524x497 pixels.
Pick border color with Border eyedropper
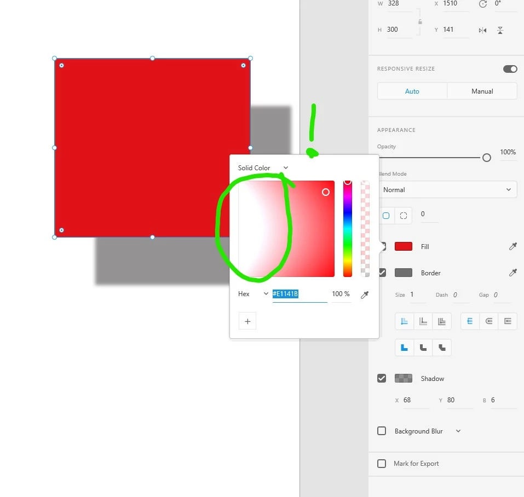513,273
